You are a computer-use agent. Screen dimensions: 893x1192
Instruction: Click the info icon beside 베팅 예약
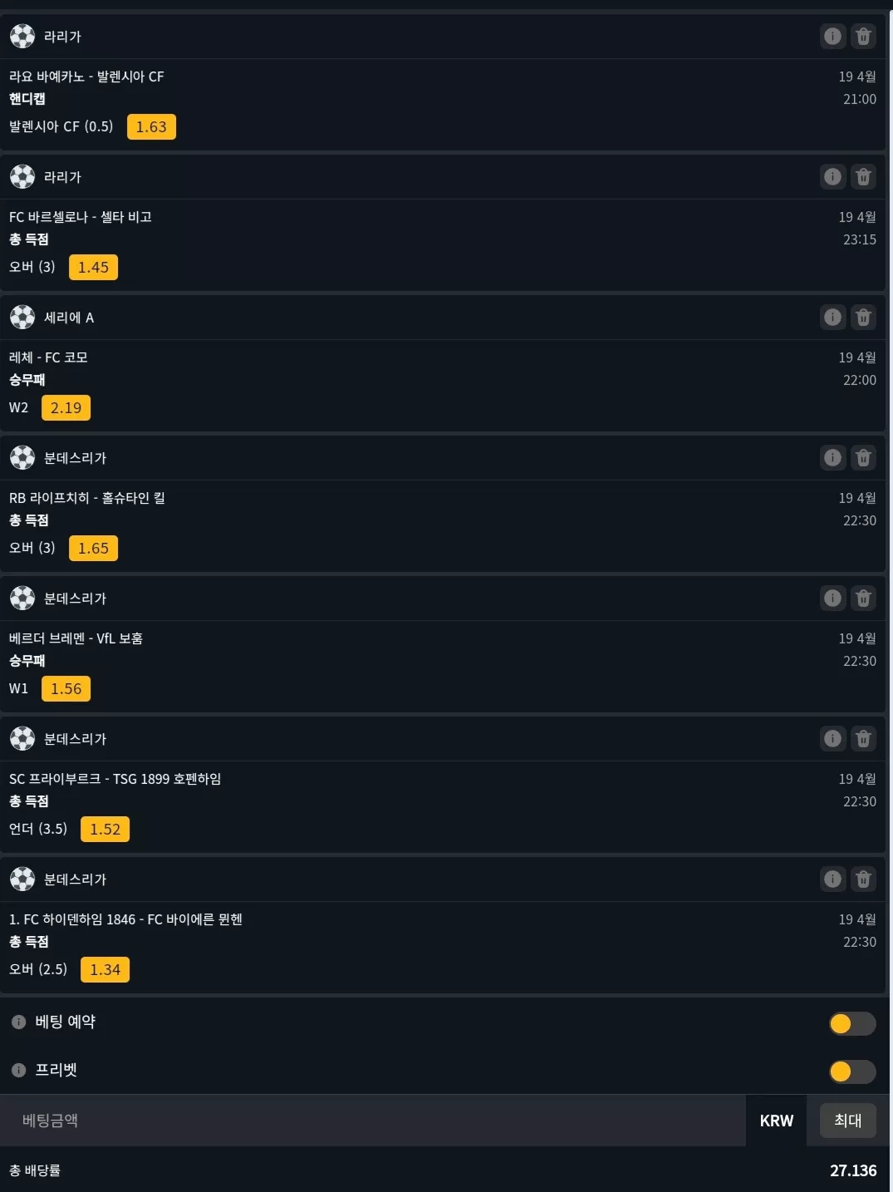click(18, 1022)
